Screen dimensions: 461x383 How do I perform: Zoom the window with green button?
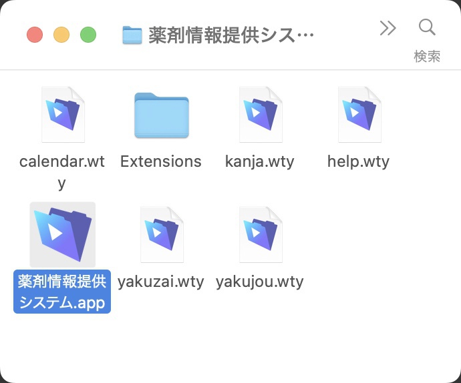[x=88, y=35]
